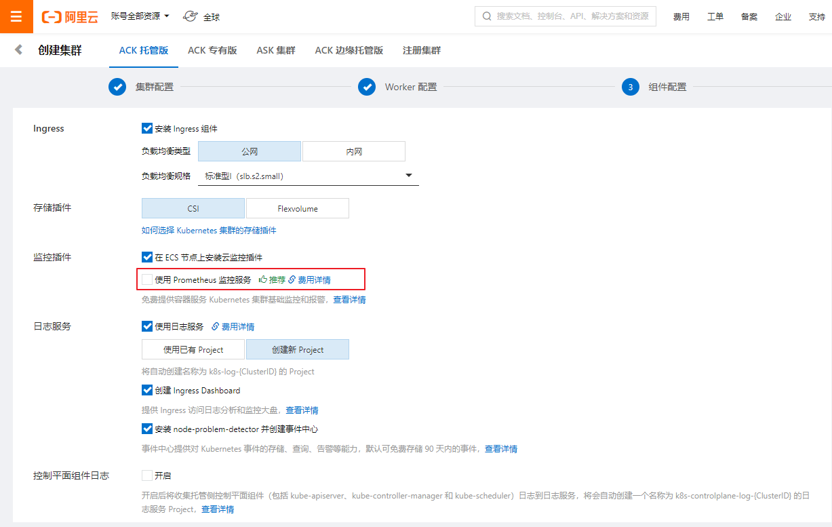Choose Flexvolume storage plugin
The height and width of the screenshot is (527, 832).
click(298, 208)
